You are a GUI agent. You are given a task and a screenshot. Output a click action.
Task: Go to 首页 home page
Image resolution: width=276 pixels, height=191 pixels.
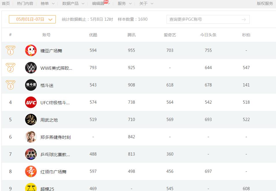point(6,3)
